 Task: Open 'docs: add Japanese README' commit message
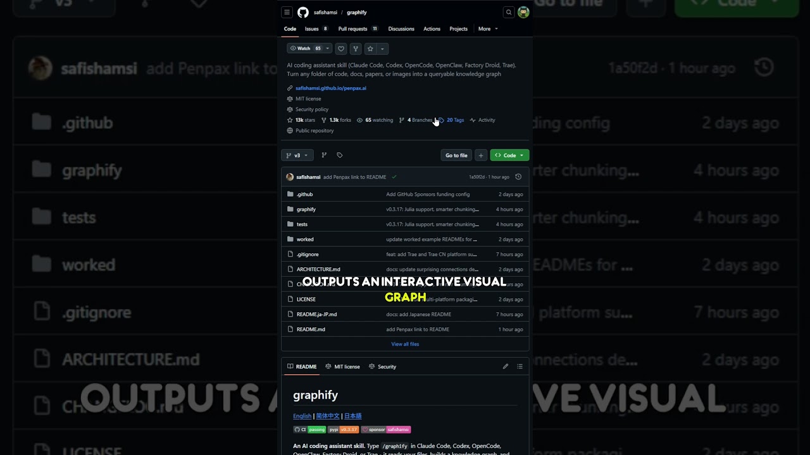coord(418,315)
